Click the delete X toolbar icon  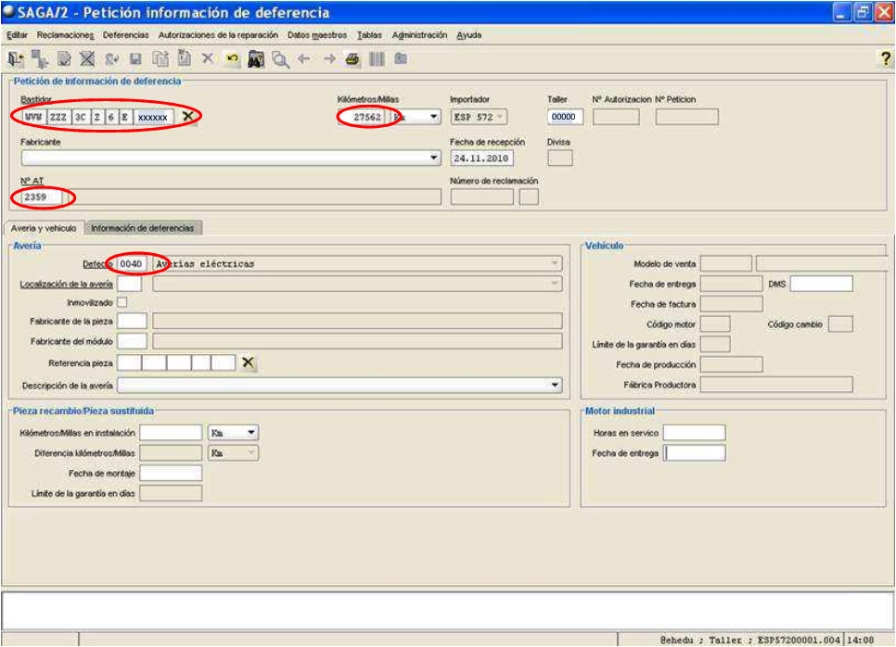tap(208, 58)
